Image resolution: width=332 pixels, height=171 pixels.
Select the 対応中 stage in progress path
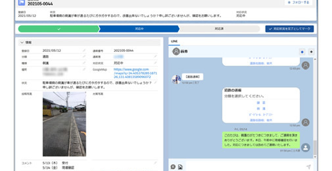139,29
